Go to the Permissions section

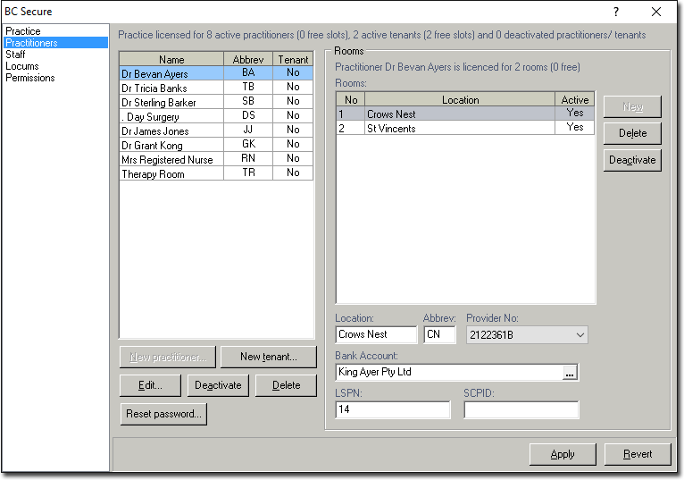tap(30, 78)
